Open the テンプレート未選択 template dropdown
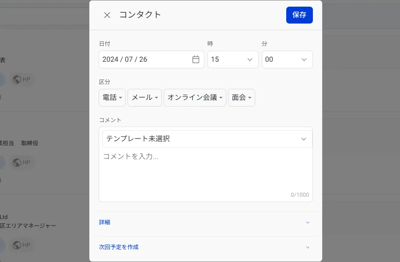The width and height of the screenshot is (400, 262). 207,139
